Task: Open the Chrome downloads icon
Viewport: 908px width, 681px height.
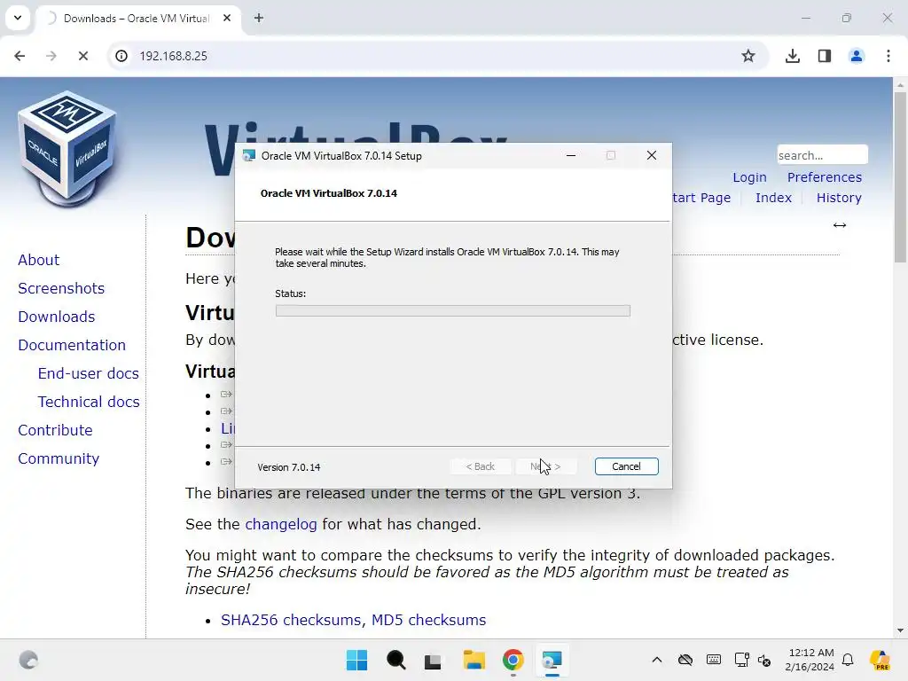Action: click(792, 56)
